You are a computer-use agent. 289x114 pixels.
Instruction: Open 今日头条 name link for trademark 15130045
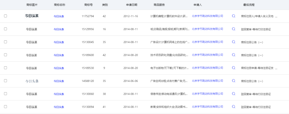[59, 42]
